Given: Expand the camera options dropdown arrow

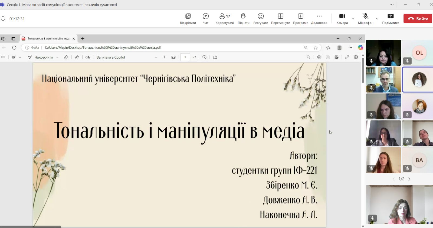Looking at the screenshot, I should tap(353, 19).
